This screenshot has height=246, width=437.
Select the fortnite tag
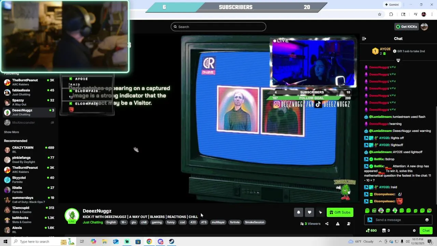[235, 222]
